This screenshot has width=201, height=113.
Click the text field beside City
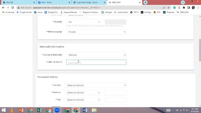click(116, 100)
